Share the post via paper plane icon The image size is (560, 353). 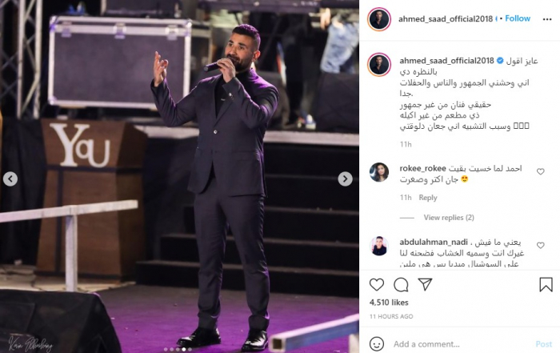pos(425,284)
